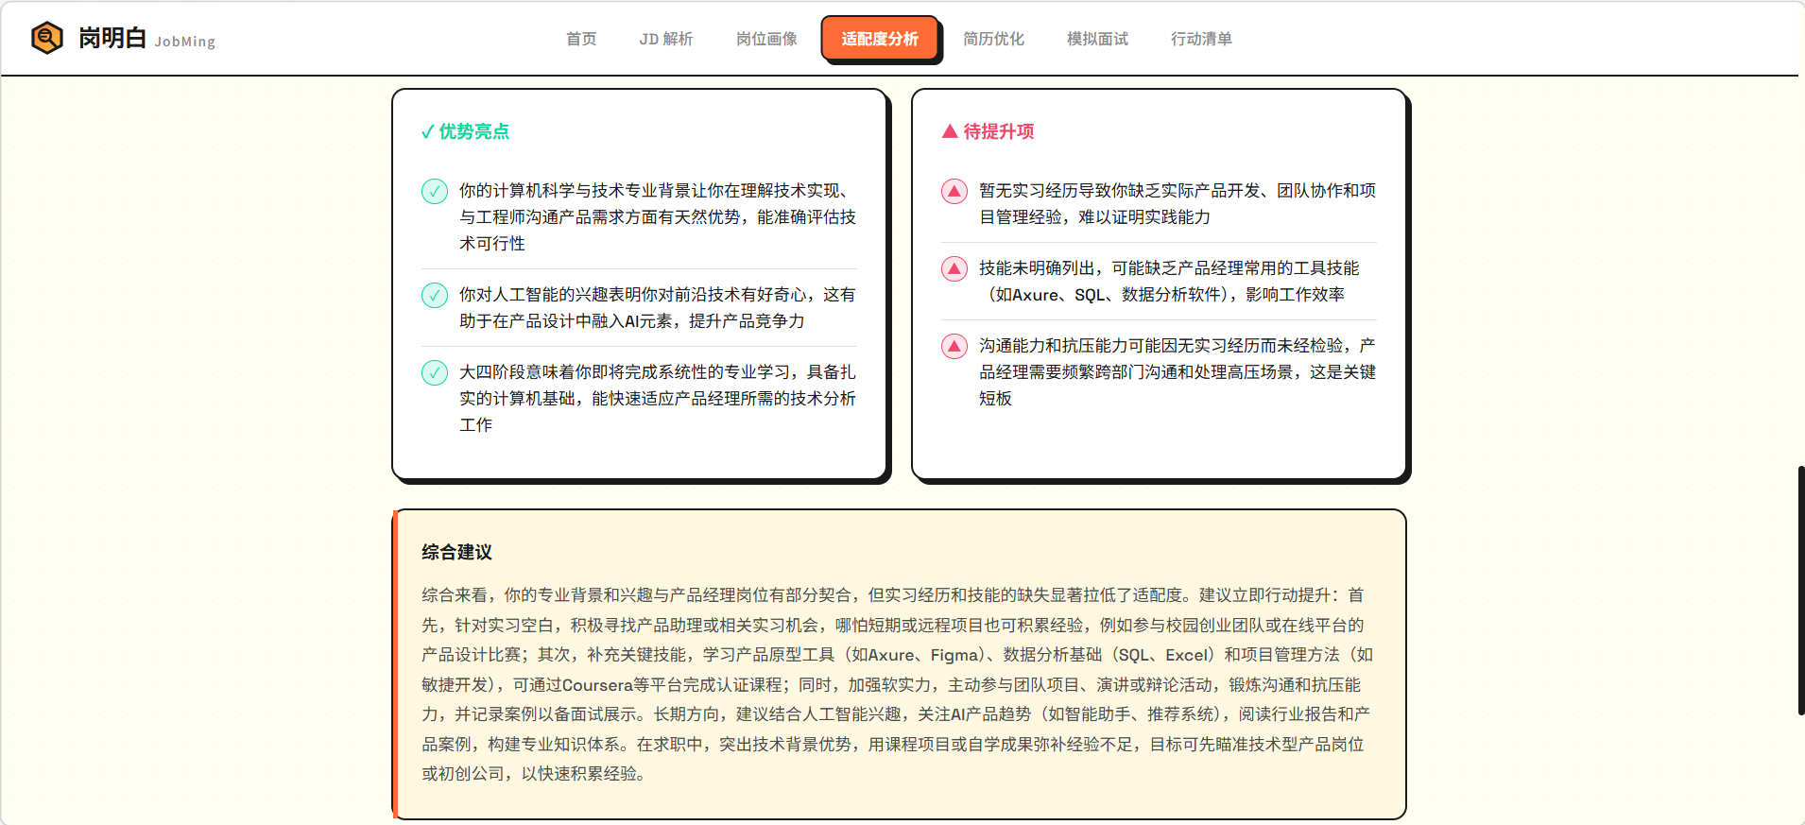1805x825 pixels.
Task: Click the 综合建议 heading
Action: click(456, 552)
